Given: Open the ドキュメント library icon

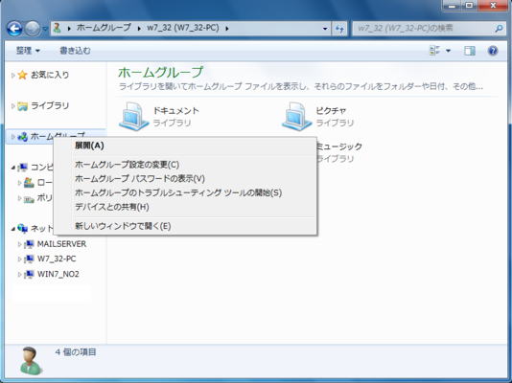Looking at the screenshot, I should (134, 116).
